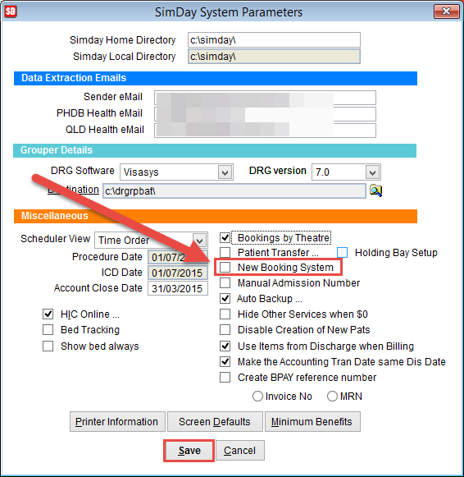Image resolution: width=464 pixels, height=477 pixels.
Task: Choose the MRN radio button
Action: pos(332,396)
